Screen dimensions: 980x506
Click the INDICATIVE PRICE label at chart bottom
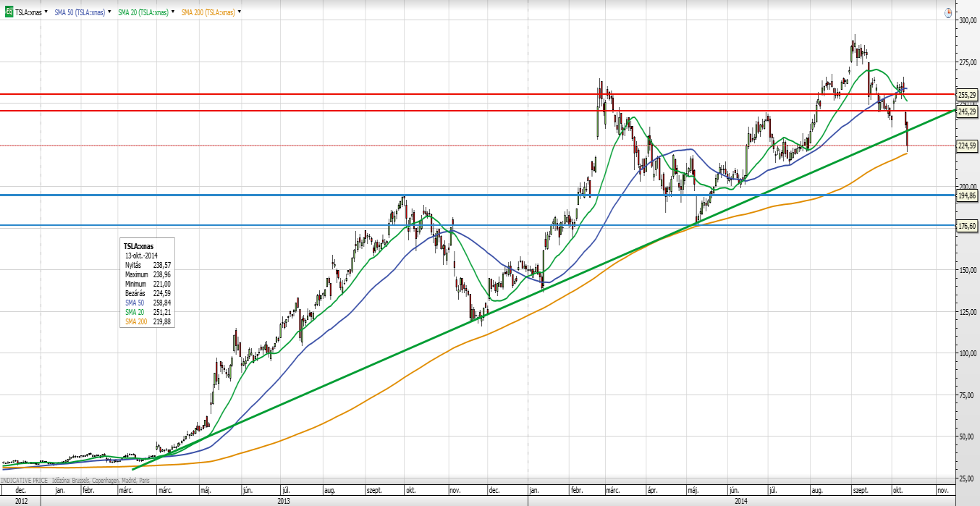tap(25, 480)
